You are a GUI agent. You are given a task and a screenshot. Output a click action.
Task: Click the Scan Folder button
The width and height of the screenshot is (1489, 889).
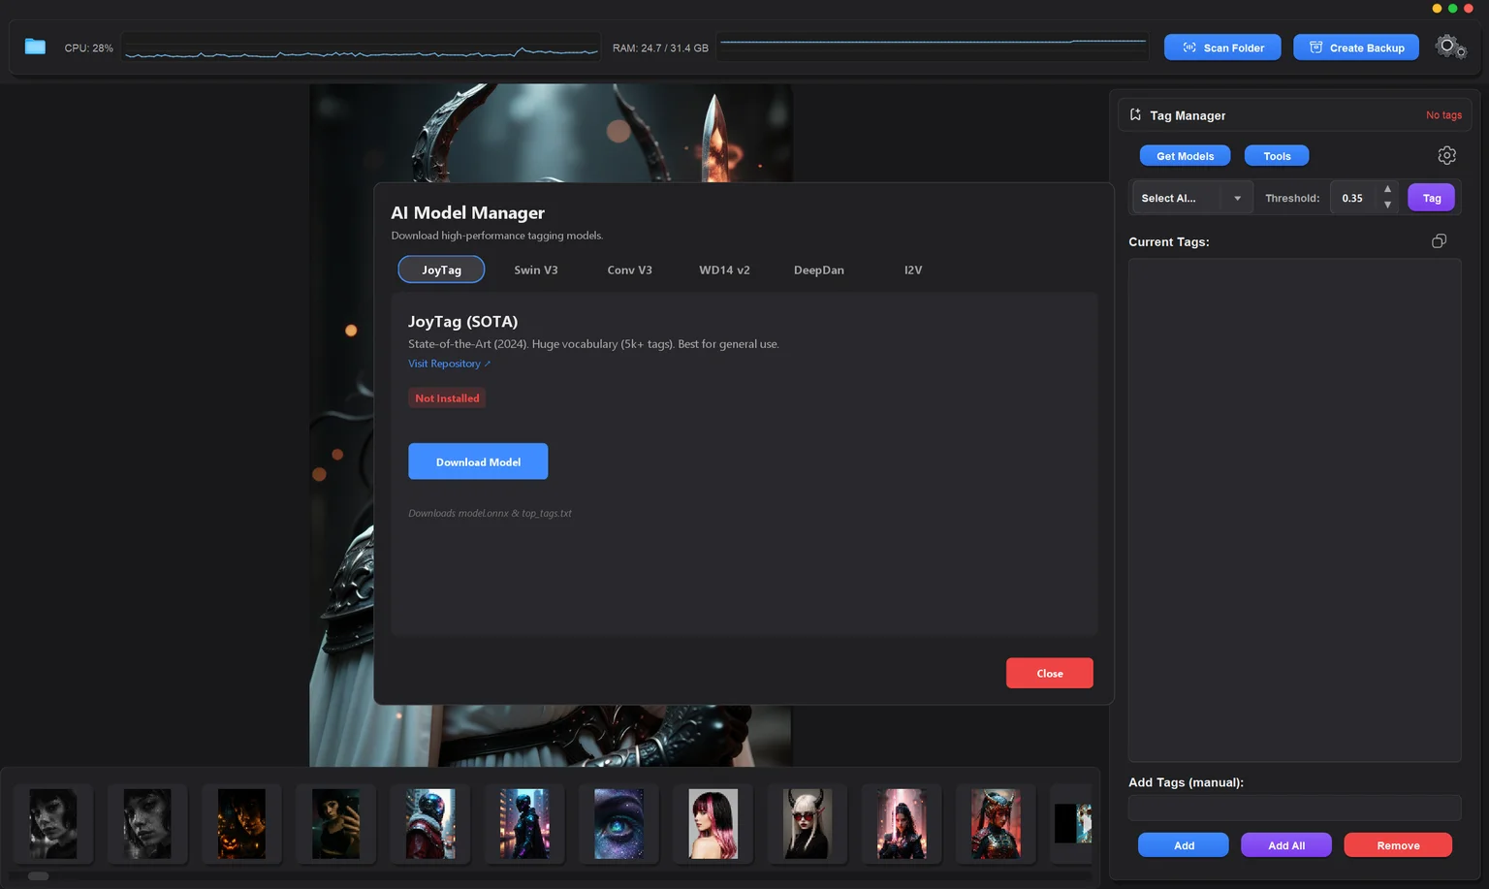point(1221,48)
